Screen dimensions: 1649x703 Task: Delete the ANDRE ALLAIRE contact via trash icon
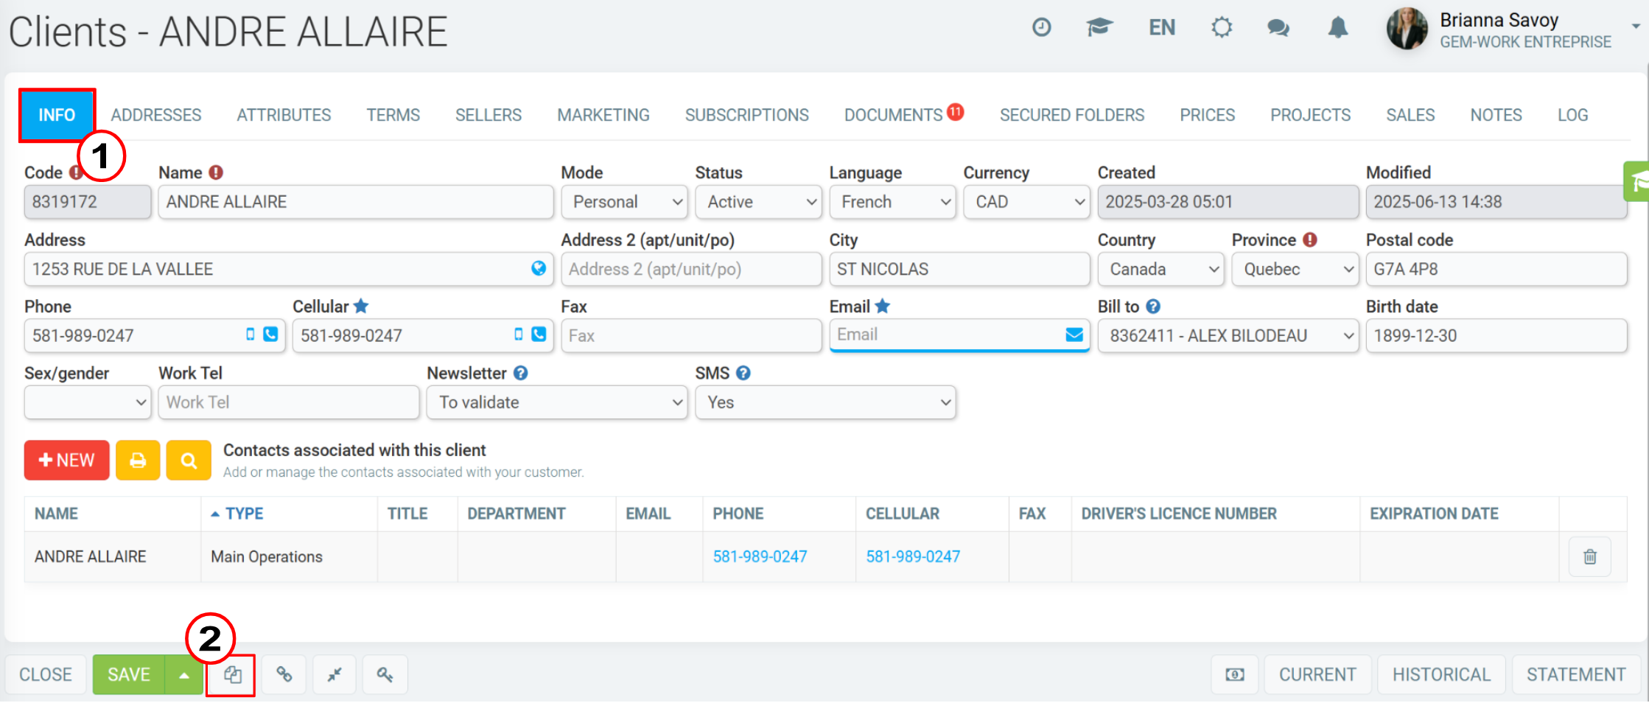click(1590, 556)
